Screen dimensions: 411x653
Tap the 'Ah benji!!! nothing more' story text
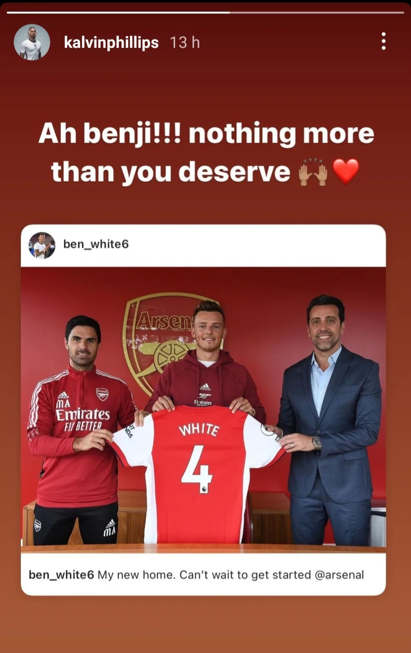[206, 133]
